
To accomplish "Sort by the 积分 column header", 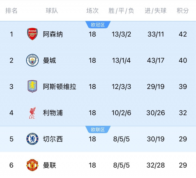I will tap(183, 11).
